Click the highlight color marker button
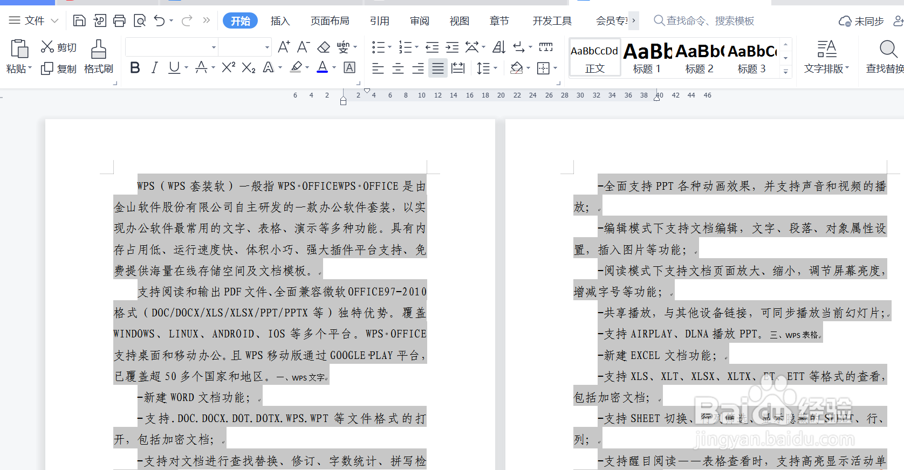 pyautogui.click(x=296, y=67)
